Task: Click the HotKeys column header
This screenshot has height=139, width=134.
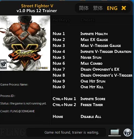Action: click(x=61, y=20)
